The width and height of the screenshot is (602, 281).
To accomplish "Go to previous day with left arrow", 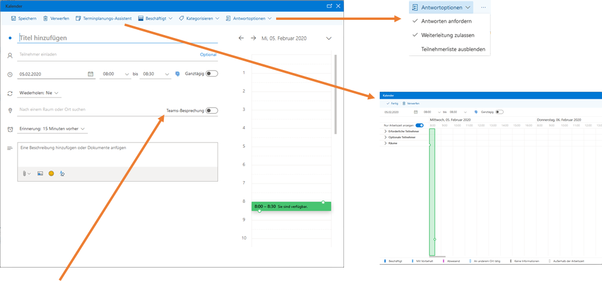I will click(x=241, y=39).
